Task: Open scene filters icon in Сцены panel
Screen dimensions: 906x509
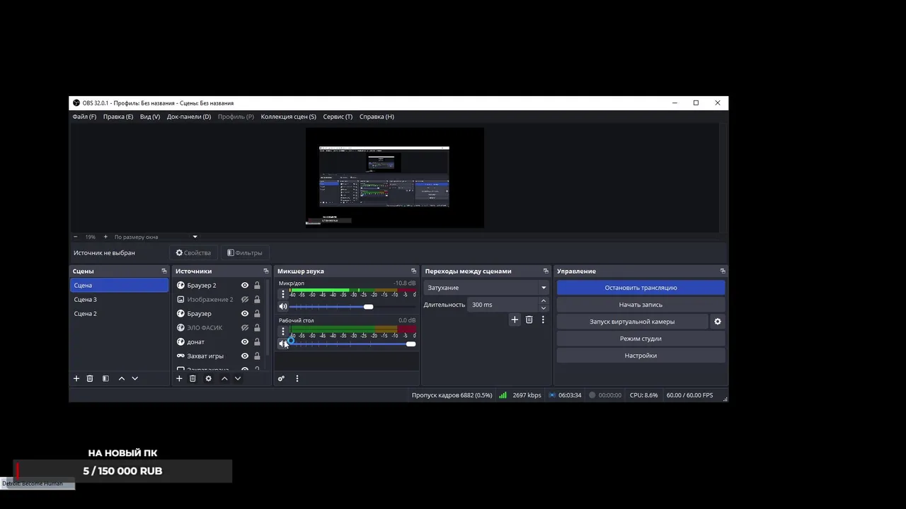Action: (105, 378)
